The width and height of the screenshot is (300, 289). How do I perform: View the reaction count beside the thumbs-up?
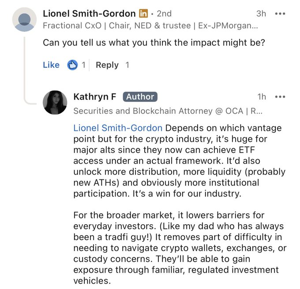pyautogui.click(x=83, y=65)
